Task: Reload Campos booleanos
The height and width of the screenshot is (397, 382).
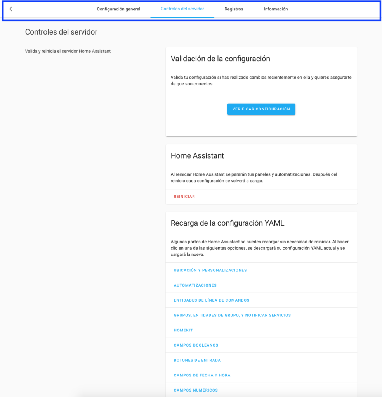Action: (x=196, y=345)
